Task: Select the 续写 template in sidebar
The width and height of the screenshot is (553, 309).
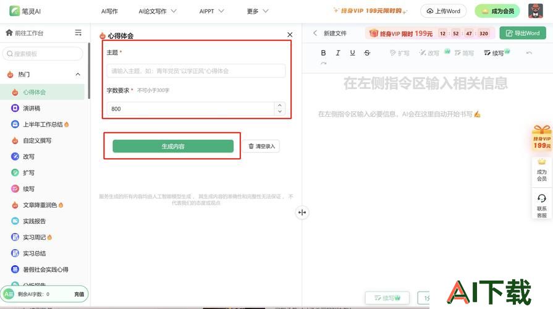Action: 42,189
